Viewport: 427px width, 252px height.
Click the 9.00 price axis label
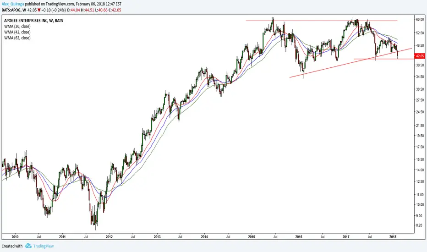point(419,216)
